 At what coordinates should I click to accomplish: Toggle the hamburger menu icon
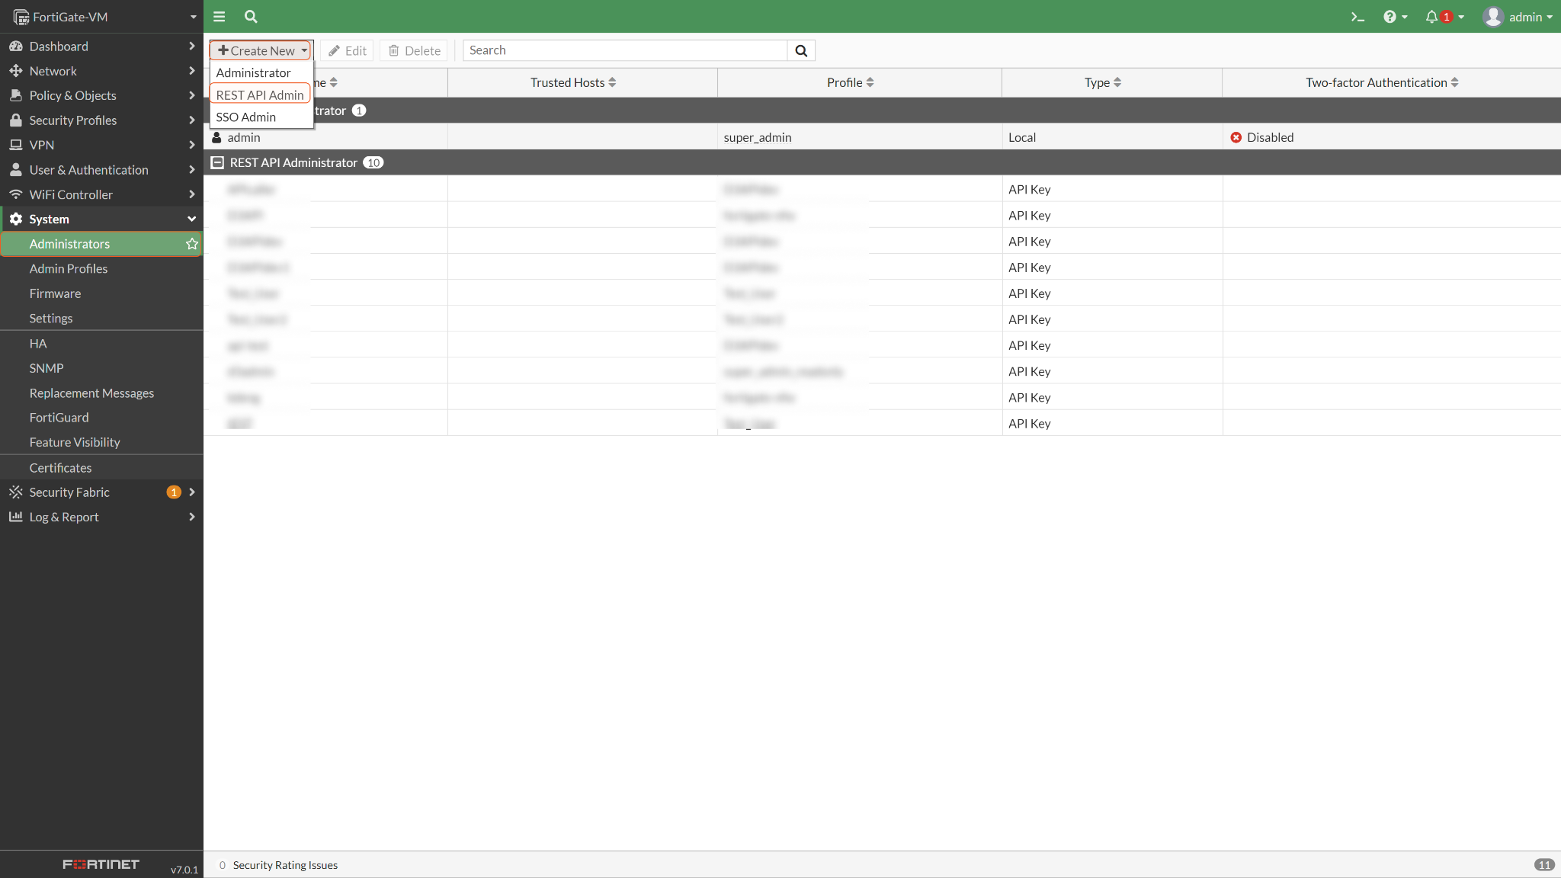(x=220, y=16)
